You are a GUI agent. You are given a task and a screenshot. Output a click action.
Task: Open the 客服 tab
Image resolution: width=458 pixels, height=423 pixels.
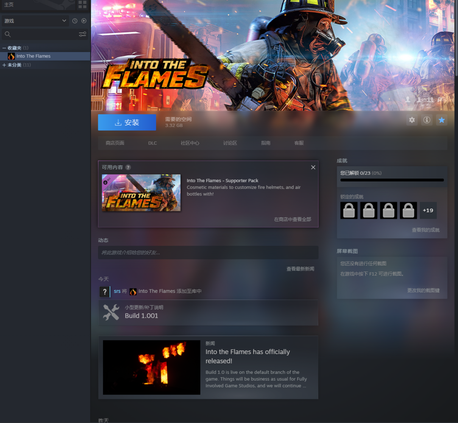click(x=299, y=143)
